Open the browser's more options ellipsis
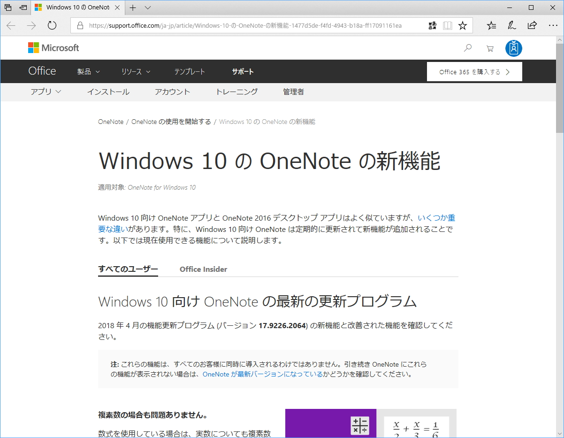Viewport: 564px width, 438px height. pos(554,26)
